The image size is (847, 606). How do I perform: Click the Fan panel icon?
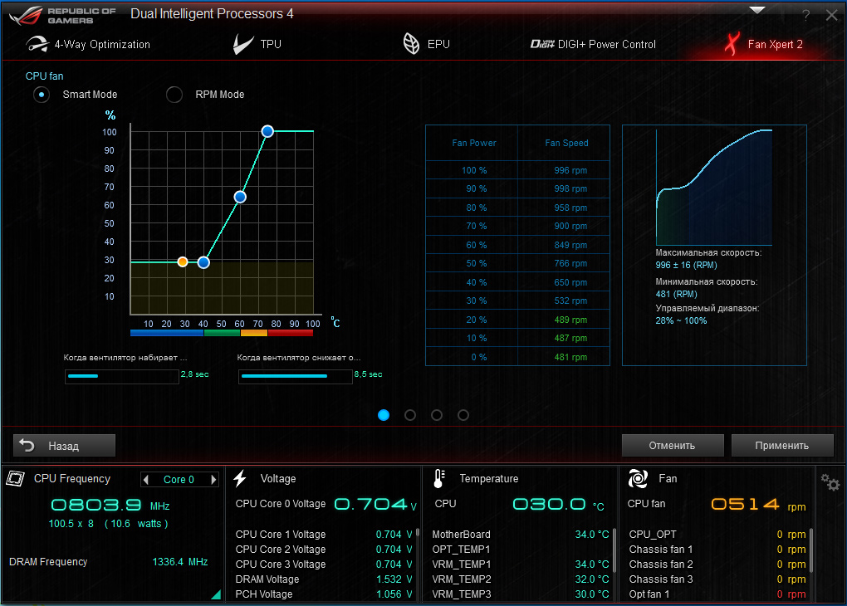click(x=638, y=478)
